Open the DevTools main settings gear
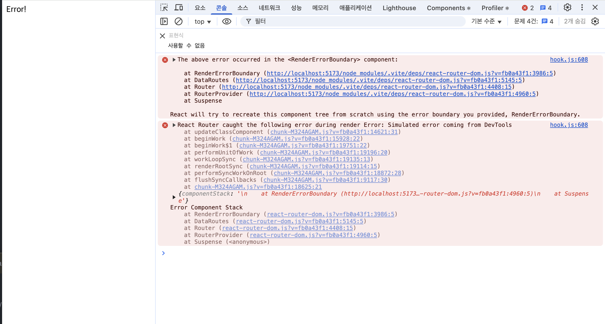 click(567, 8)
